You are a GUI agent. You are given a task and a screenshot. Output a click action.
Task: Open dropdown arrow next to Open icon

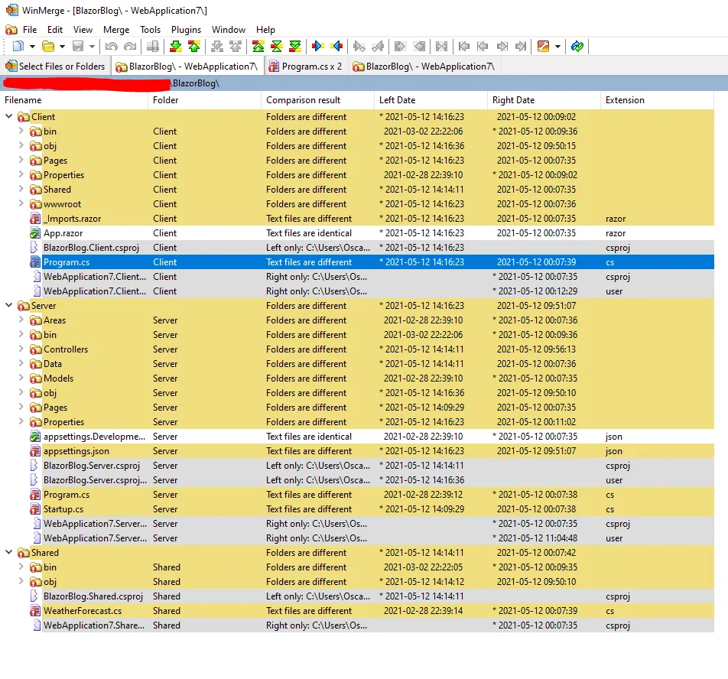point(62,47)
